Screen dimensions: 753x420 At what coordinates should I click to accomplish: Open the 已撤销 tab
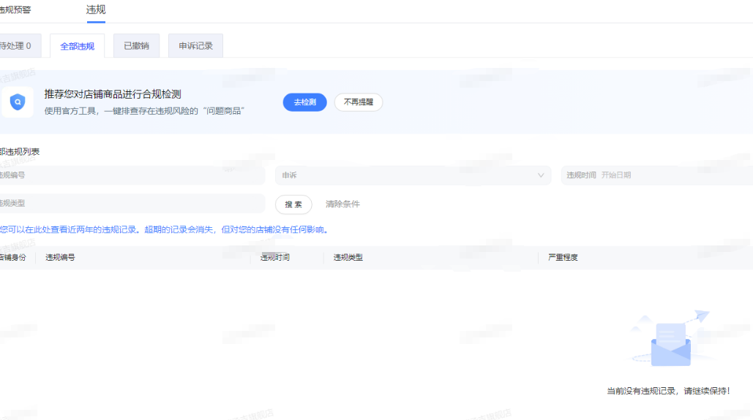click(136, 46)
